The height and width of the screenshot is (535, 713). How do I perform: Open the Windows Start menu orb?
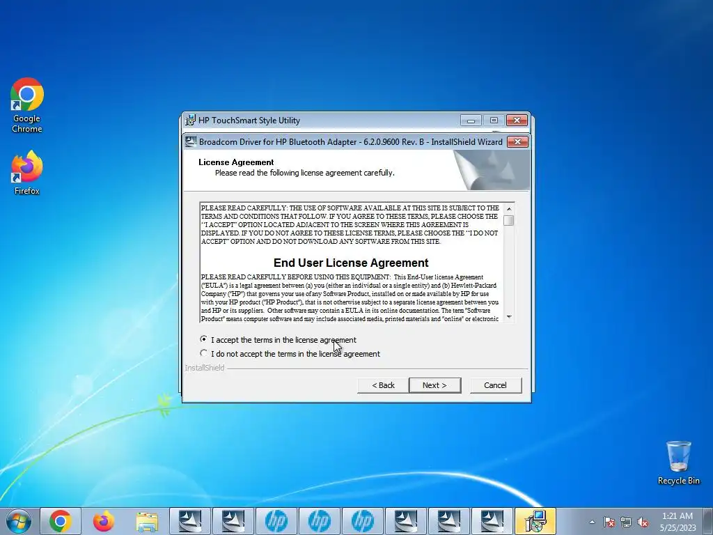(19, 521)
